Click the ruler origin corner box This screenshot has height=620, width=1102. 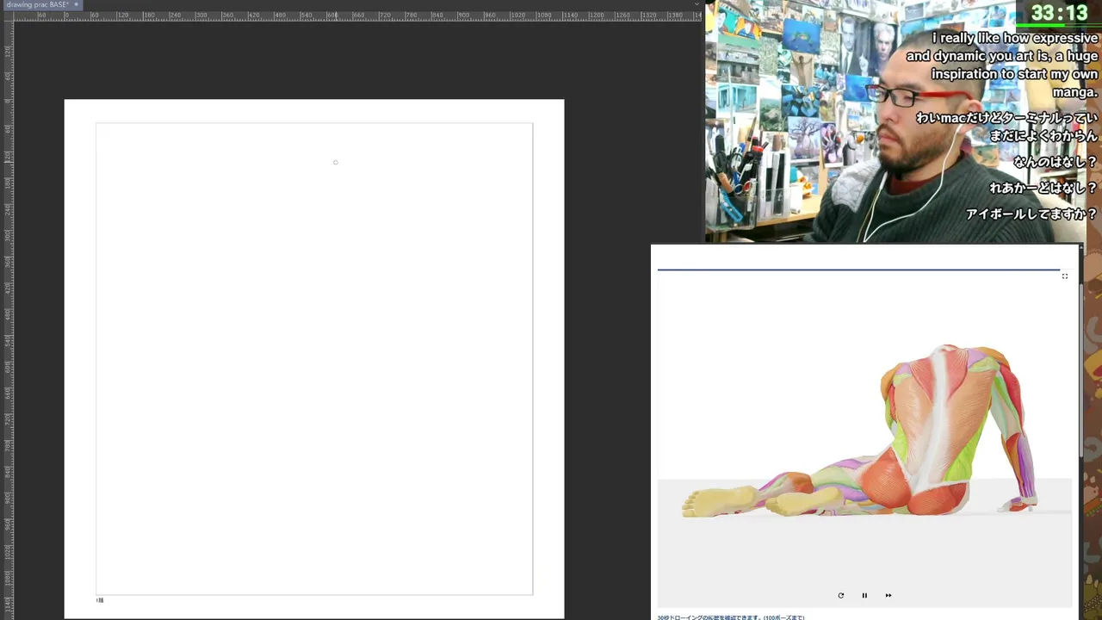click(x=8, y=15)
